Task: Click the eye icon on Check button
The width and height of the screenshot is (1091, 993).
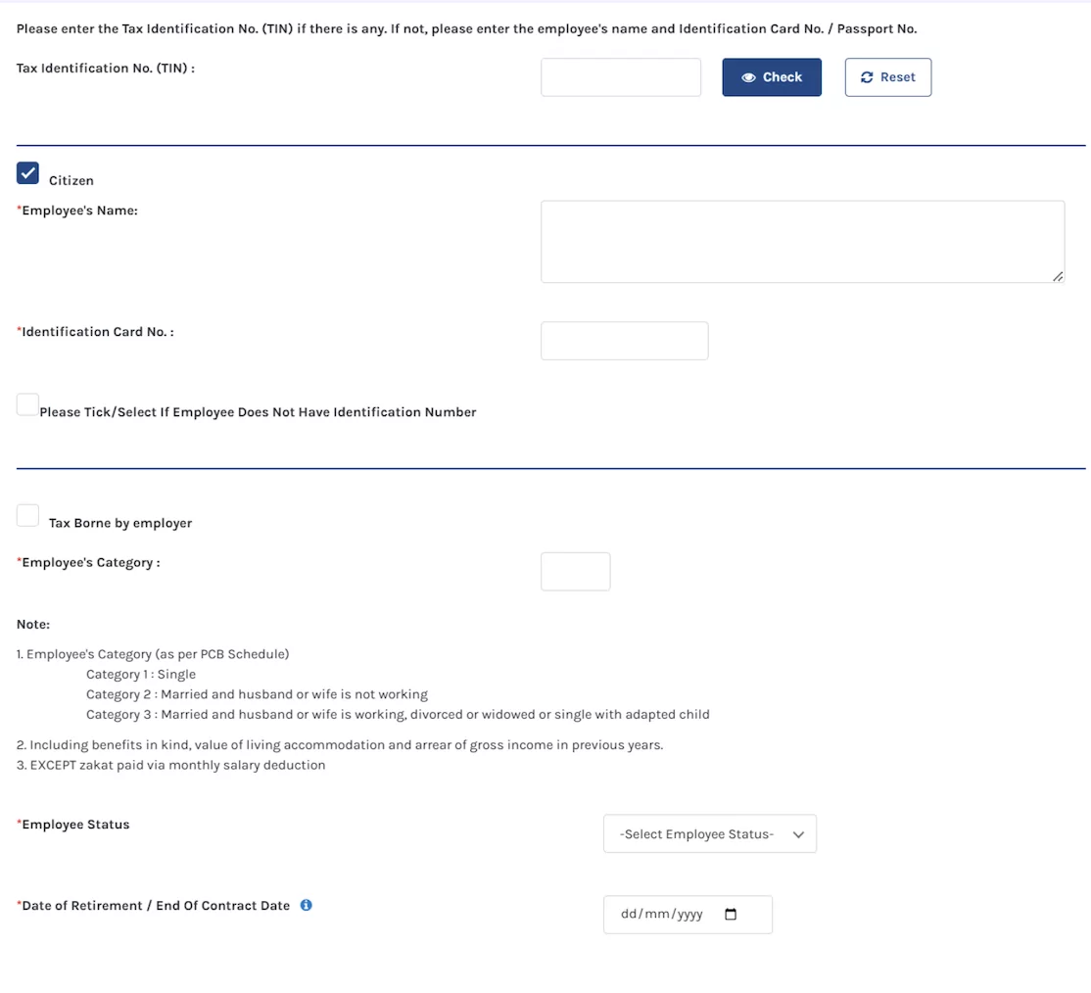Action: tap(748, 77)
